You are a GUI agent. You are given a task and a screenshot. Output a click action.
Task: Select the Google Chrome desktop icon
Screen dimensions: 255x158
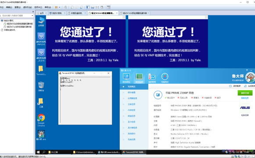click(x=41, y=120)
